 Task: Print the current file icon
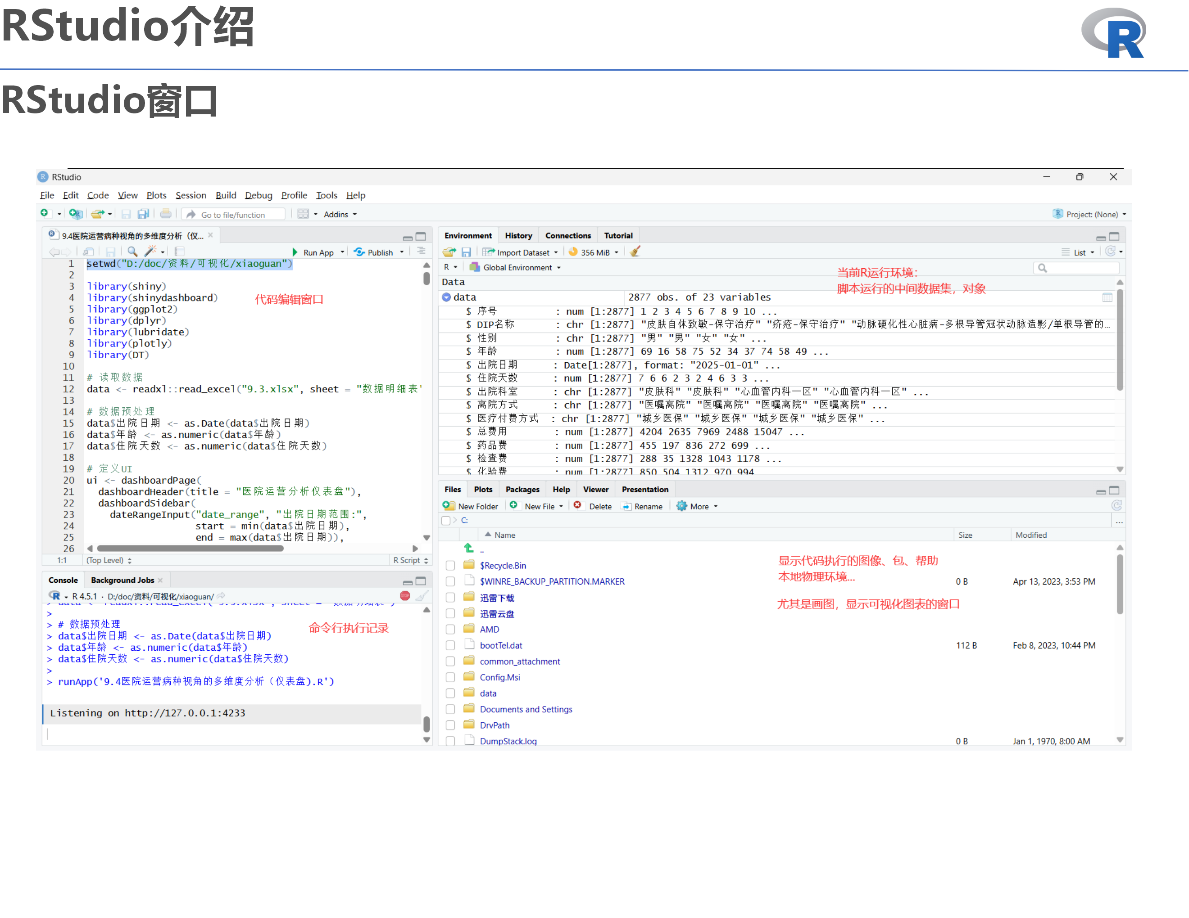[x=165, y=214]
